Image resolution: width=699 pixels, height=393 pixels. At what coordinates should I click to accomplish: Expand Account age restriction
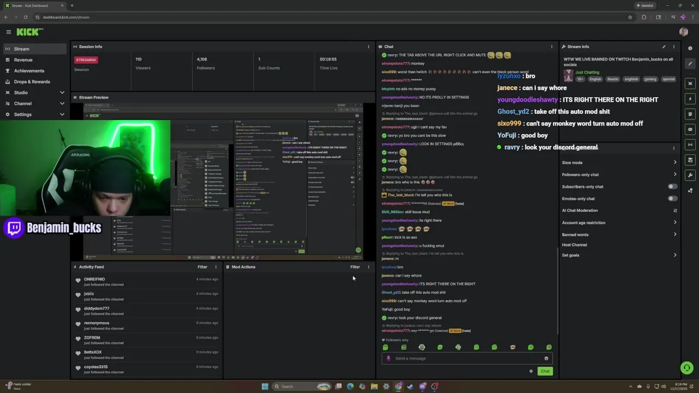coord(619,223)
